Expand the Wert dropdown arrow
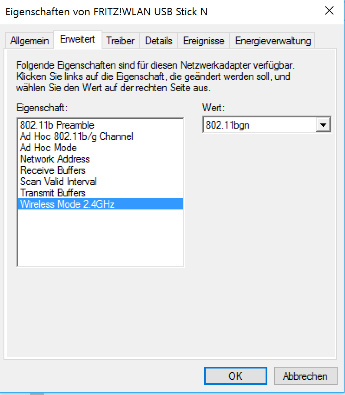The height and width of the screenshot is (395, 345). click(x=323, y=125)
